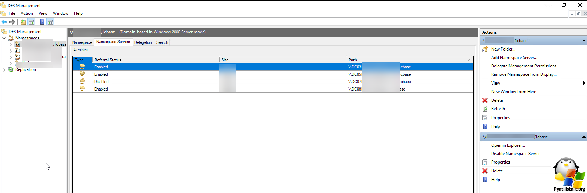Click the DFS Management root node icon
Image resolution: width=587 pixels, height=193 pixels.
pos(5,32)
